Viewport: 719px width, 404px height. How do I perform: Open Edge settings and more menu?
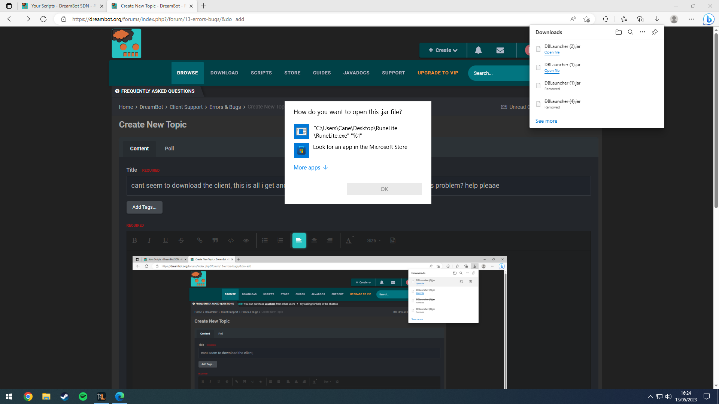(x=691, y=19)
